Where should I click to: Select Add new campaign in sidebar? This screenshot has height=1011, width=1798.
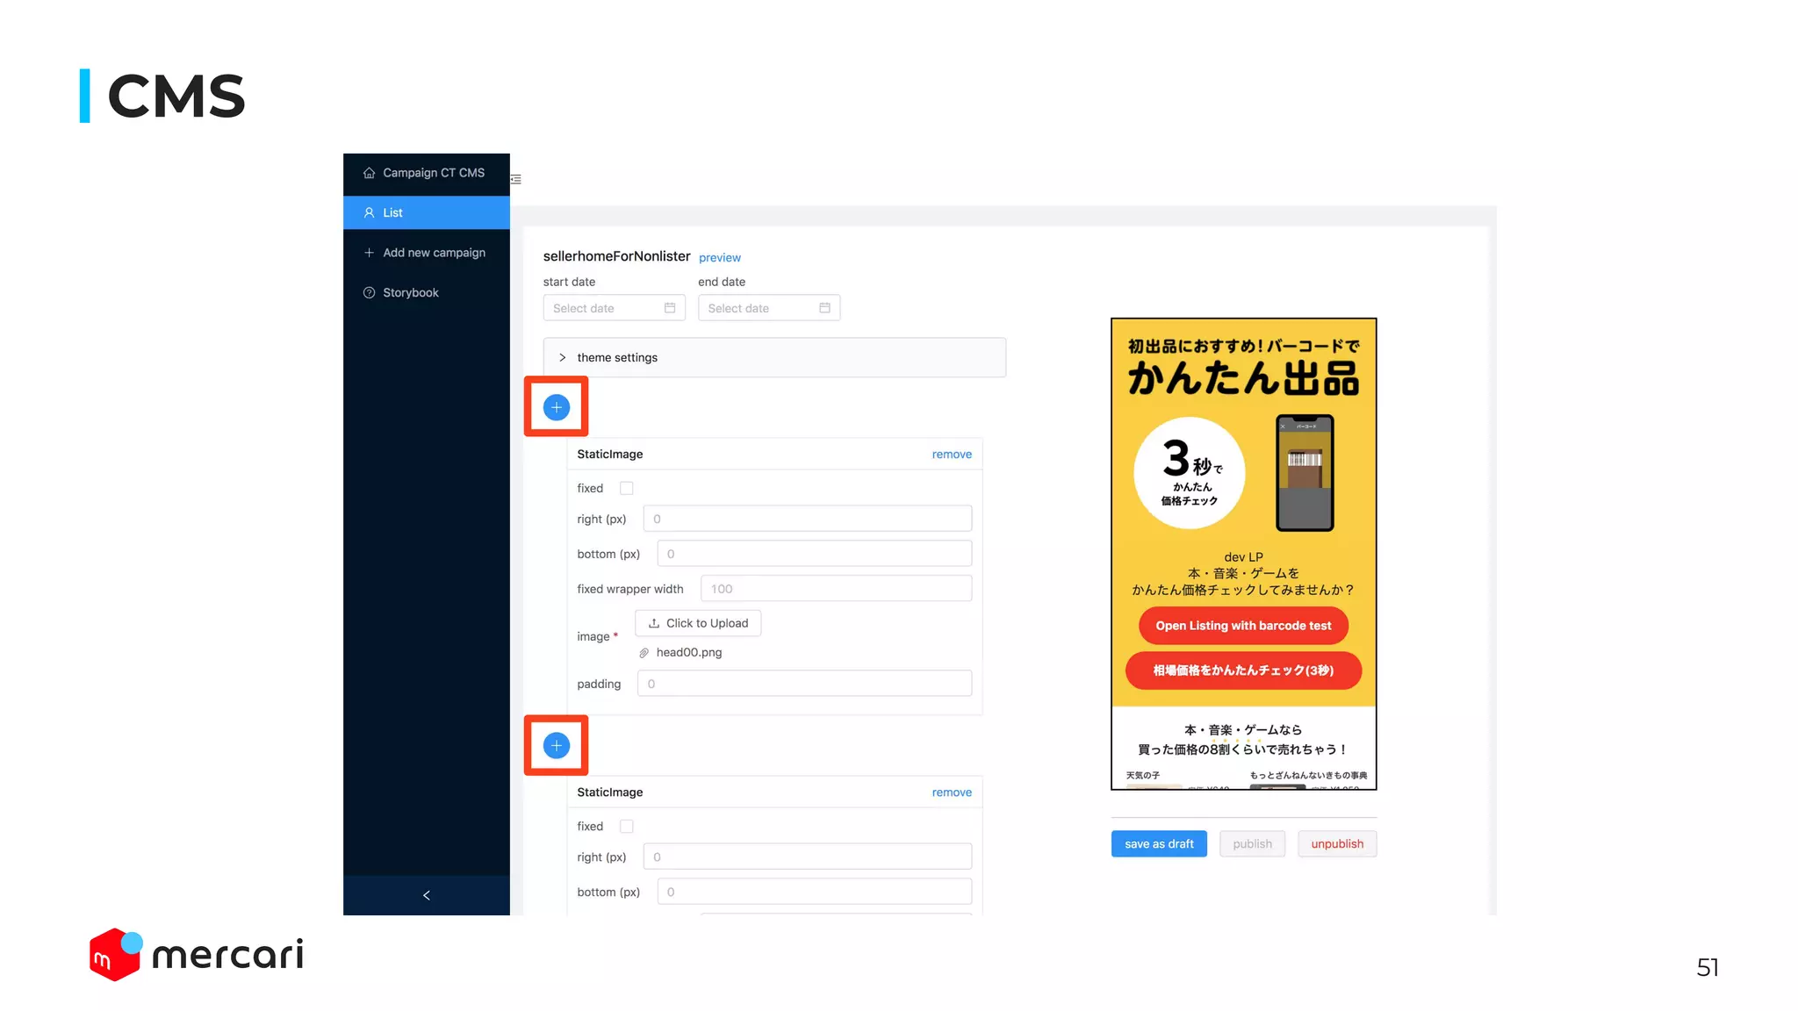click(x=433, y=253)
